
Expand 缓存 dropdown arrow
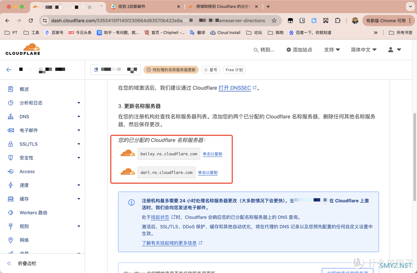point(79,199)
